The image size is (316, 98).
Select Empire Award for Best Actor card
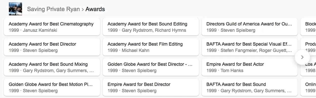point(250,67)
